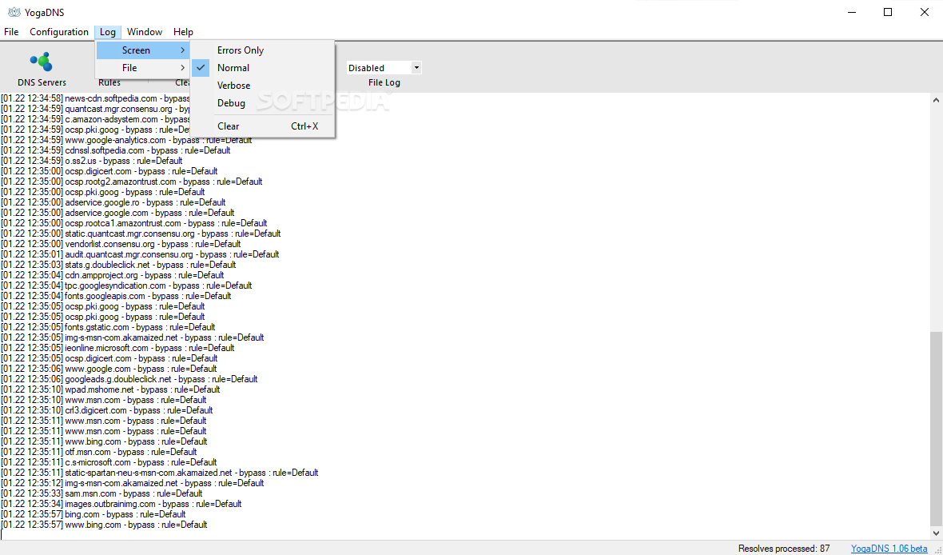Screen dimensions: 943x555
Task: Maximize the YogaDNS window
Action: pos(888,12)
